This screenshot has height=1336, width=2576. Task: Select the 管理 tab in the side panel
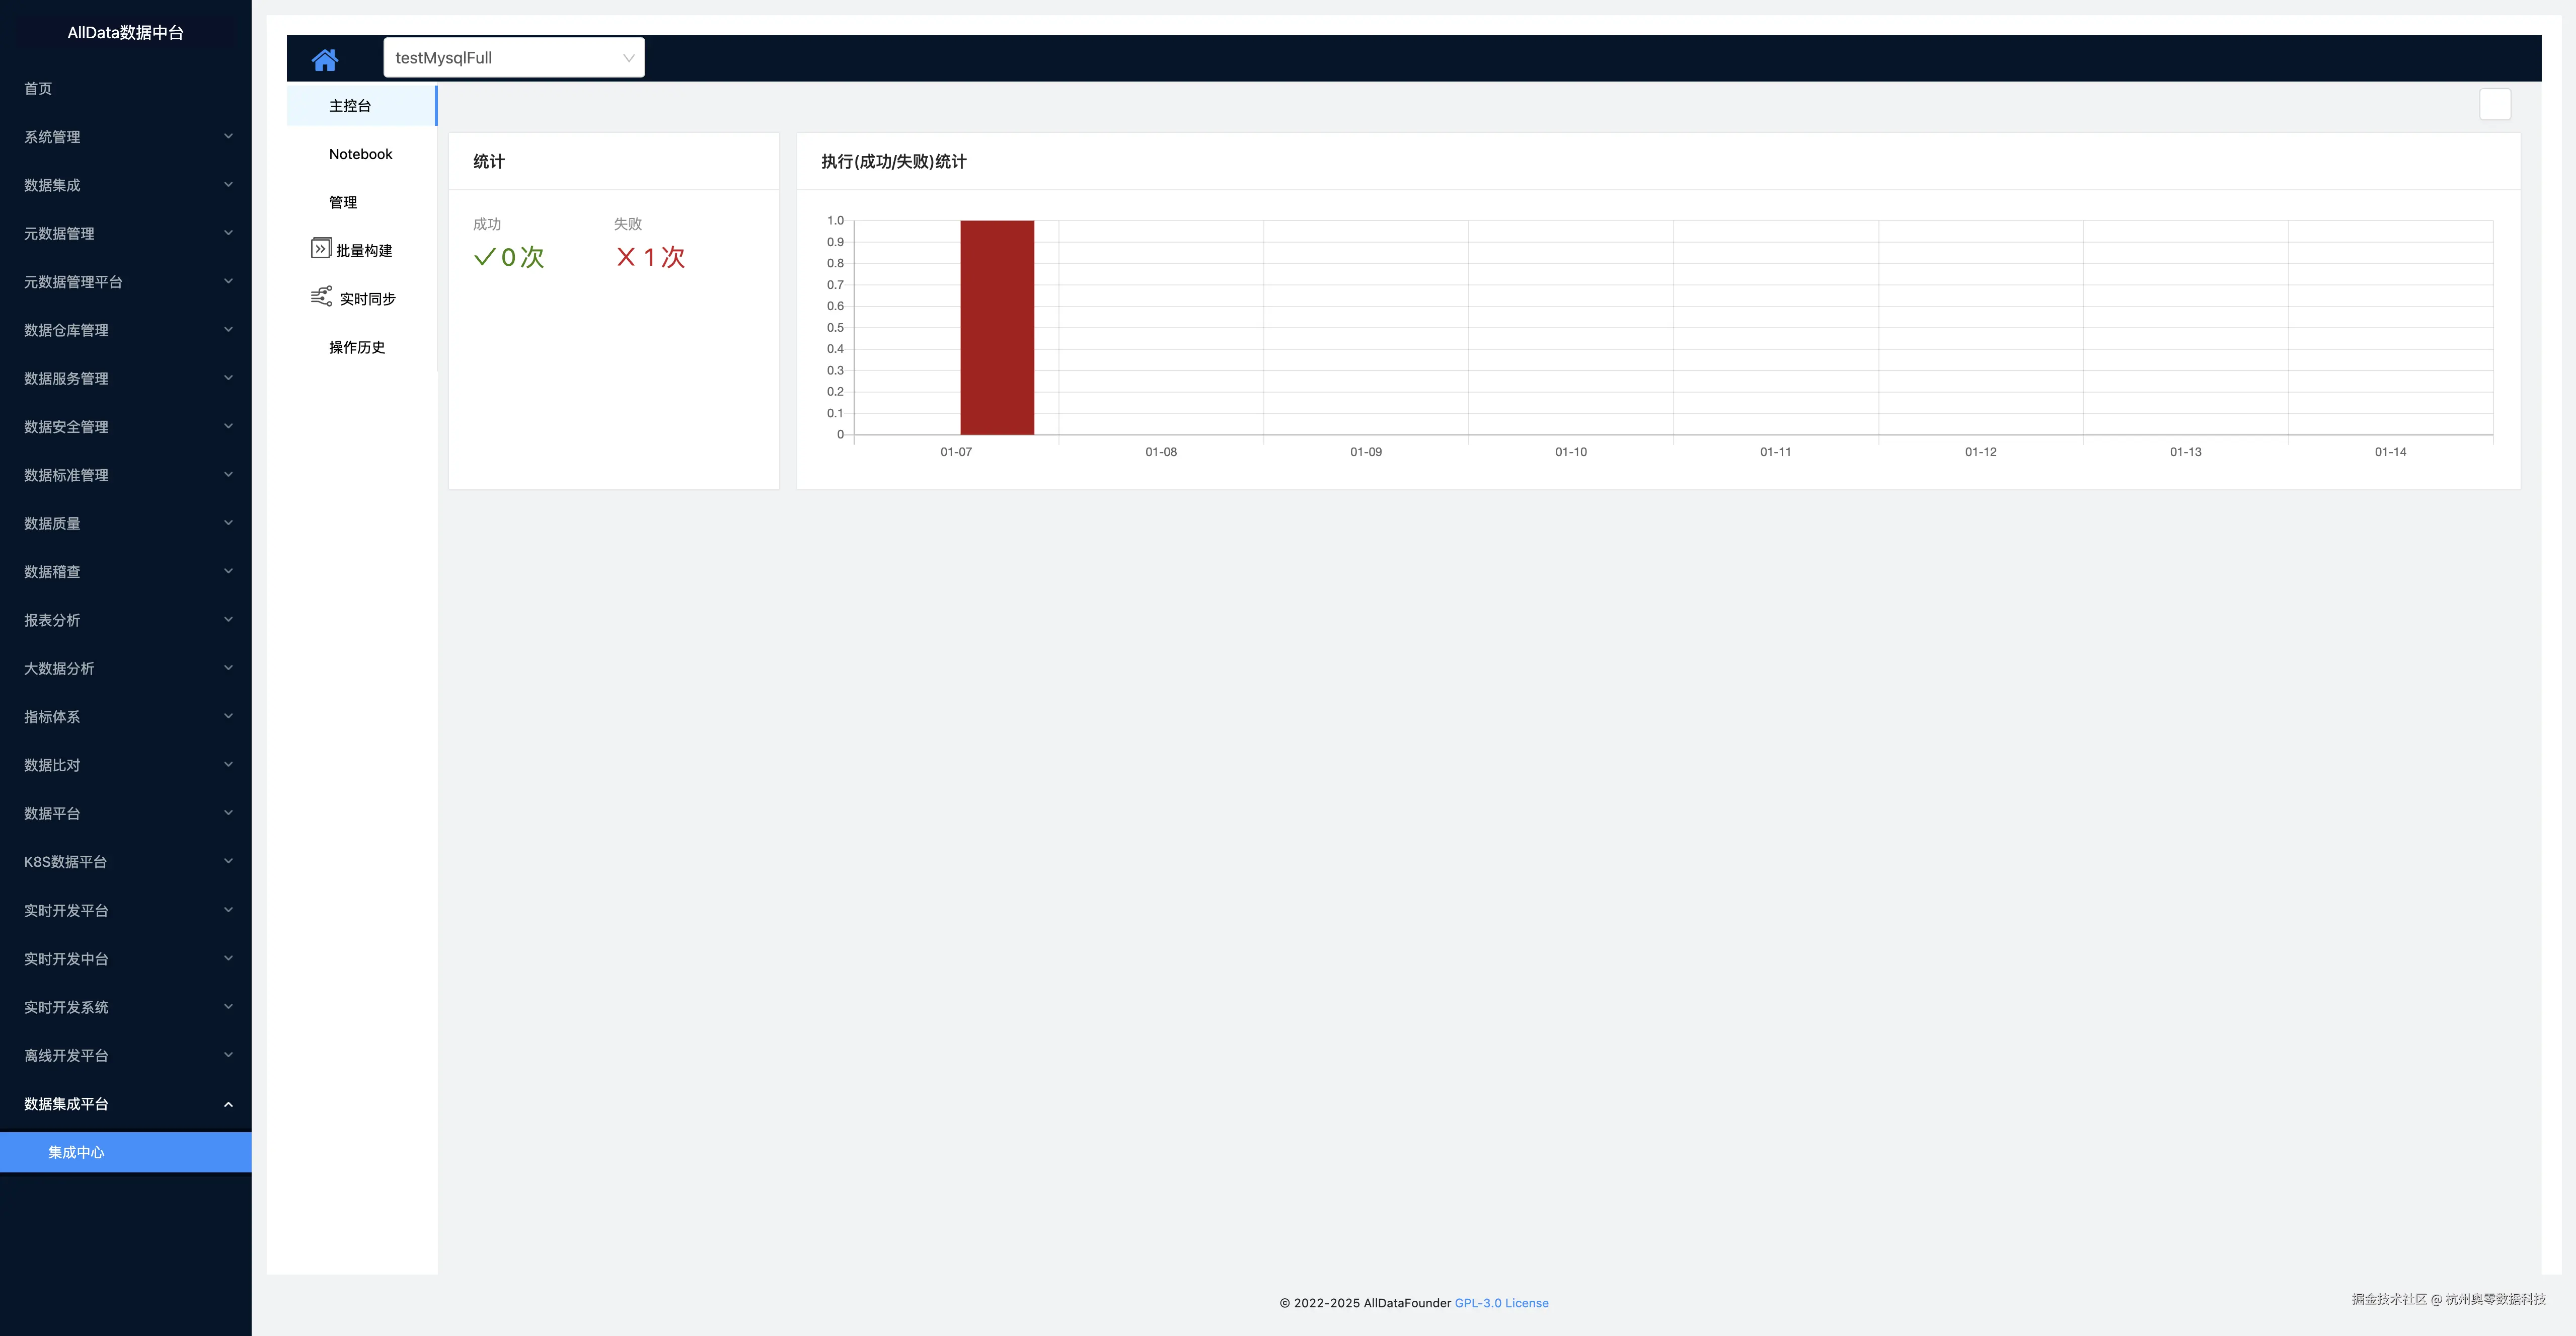tap(343, 202)
